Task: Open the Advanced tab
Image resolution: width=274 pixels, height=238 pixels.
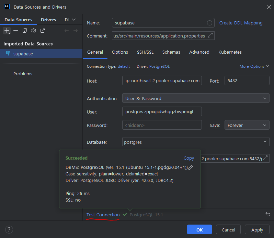Action: (x=199, y=52)
